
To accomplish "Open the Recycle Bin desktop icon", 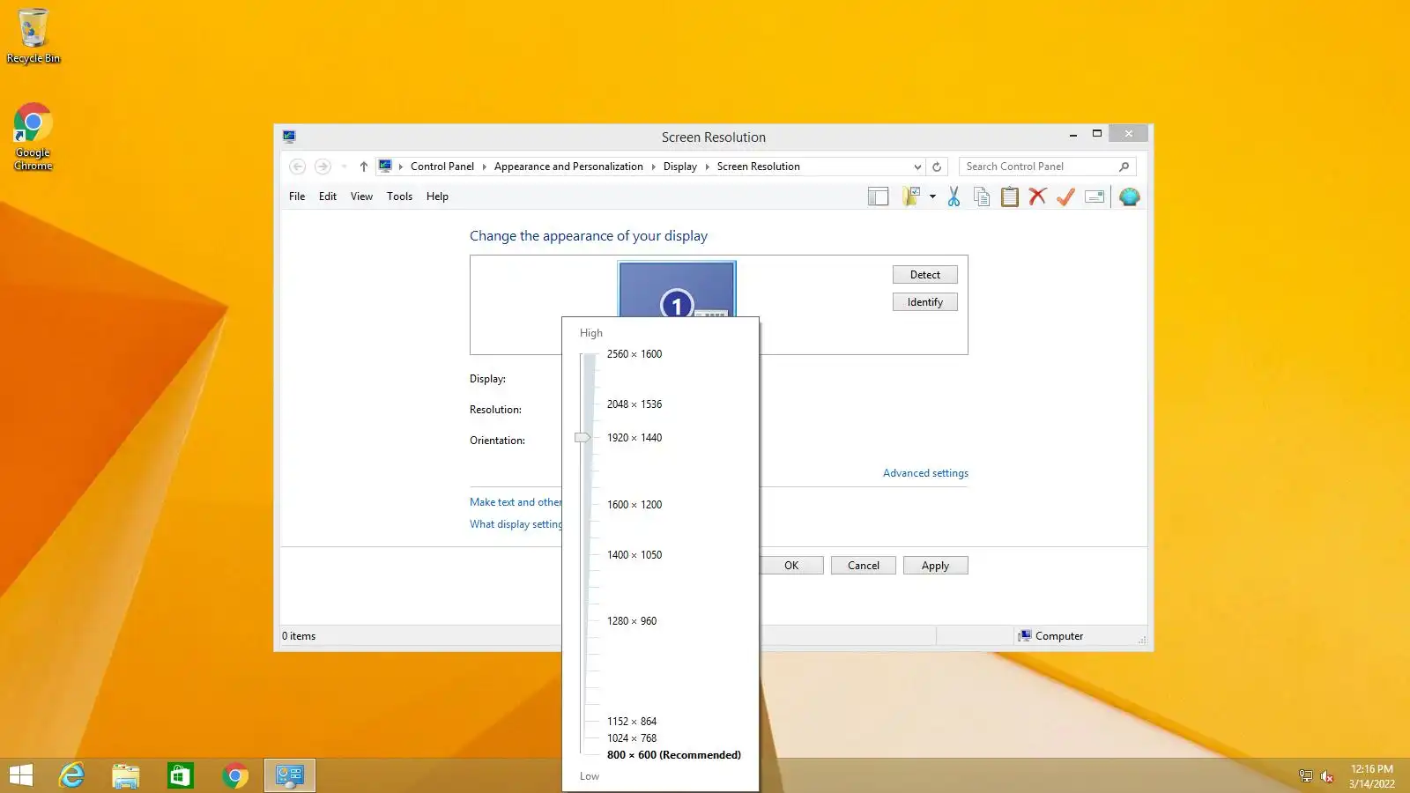I will click(33, 36).
